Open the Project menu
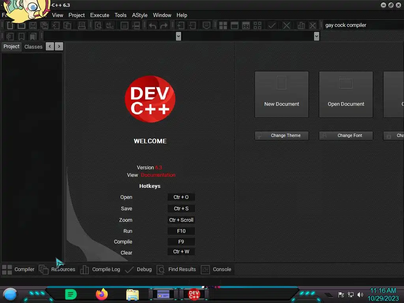The width and height of the screenshot is (404, 303). point(77,15)
